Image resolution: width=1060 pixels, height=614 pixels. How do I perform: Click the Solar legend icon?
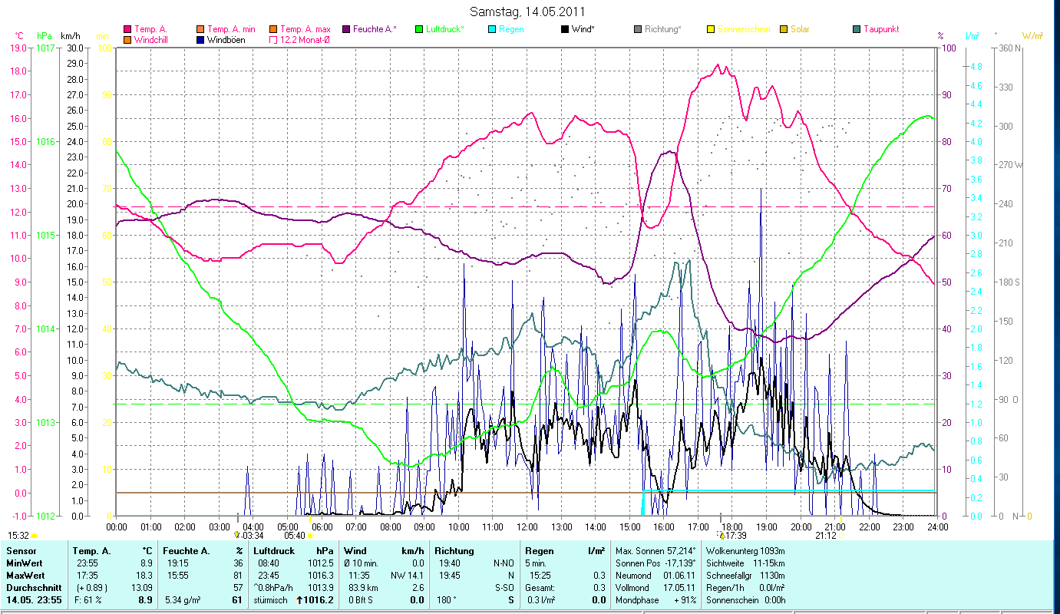(784, 29)
